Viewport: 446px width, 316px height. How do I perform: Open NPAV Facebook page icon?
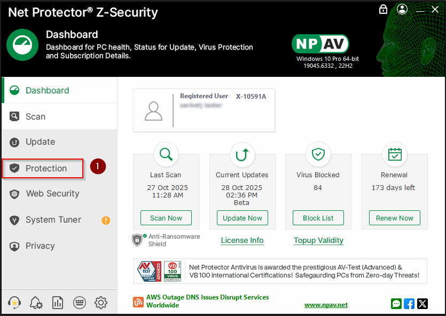pyautogui.click(x=409, y=304)
